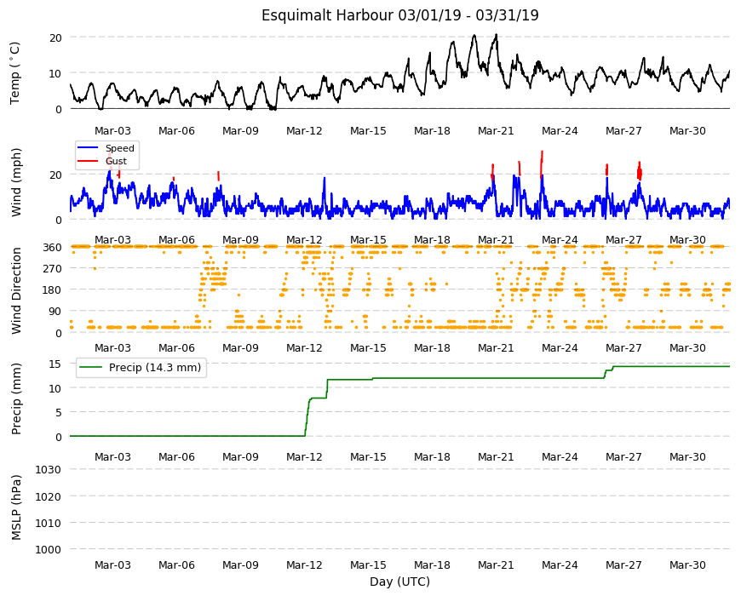Select the Precip (14.3 mm) legend label
This screenshot has width=741, height=596.
pos(155,367)
